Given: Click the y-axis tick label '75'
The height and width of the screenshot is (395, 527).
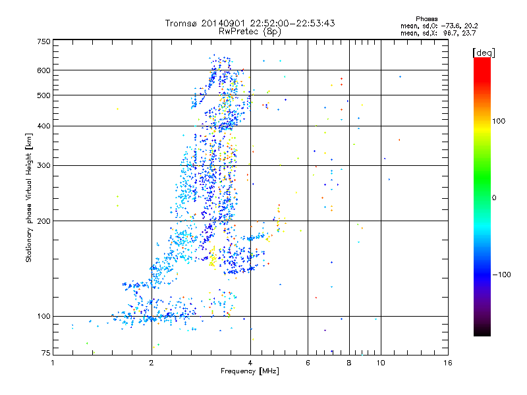Looking at the screenshot, I should [x=46, y=353].
